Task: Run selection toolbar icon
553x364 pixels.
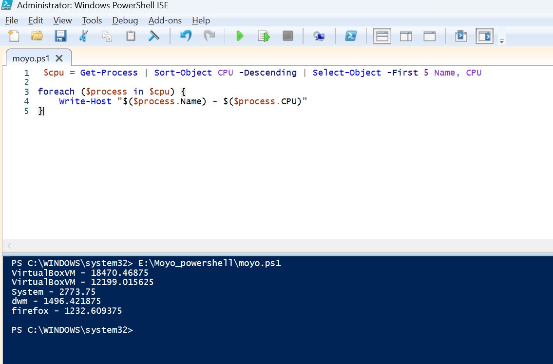Action: (264, 36)
